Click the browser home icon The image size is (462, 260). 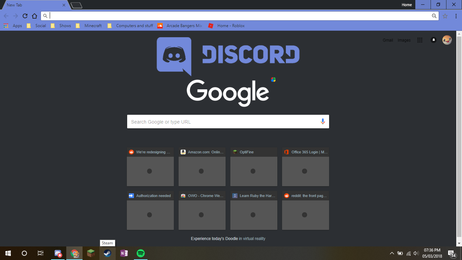[34, 16]
